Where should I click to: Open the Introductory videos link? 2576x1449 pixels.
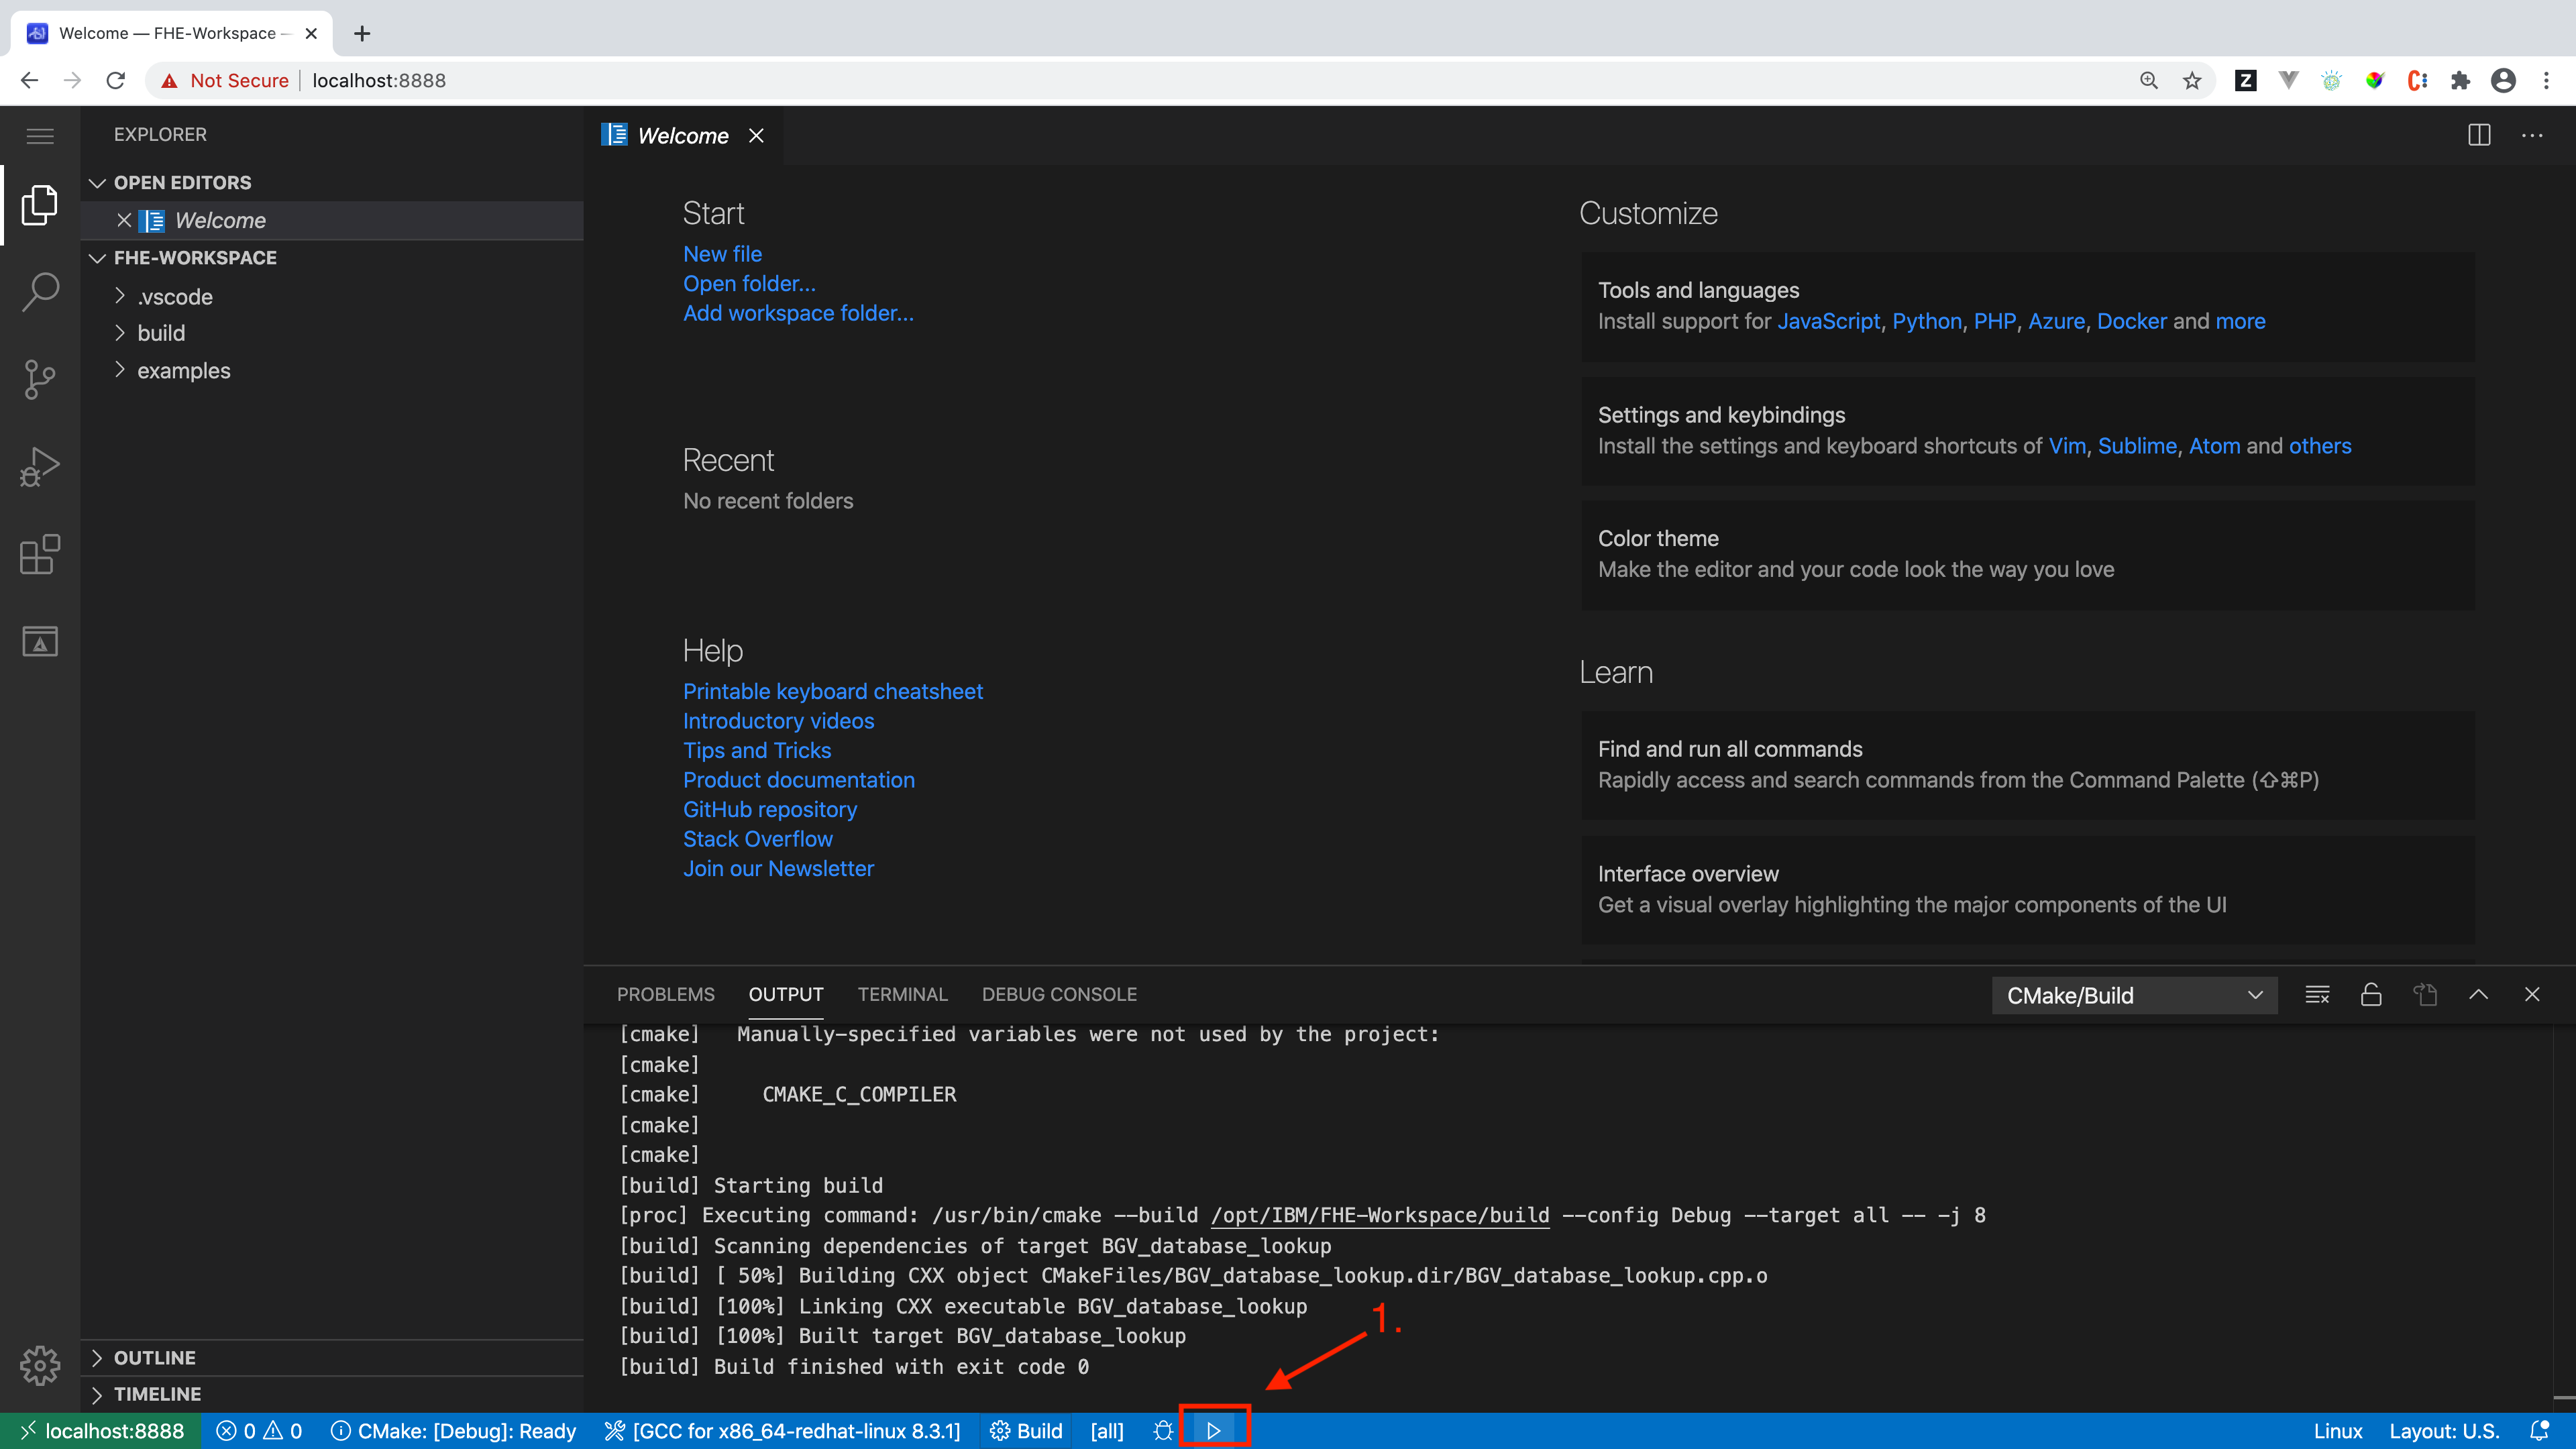pos(778,720)
